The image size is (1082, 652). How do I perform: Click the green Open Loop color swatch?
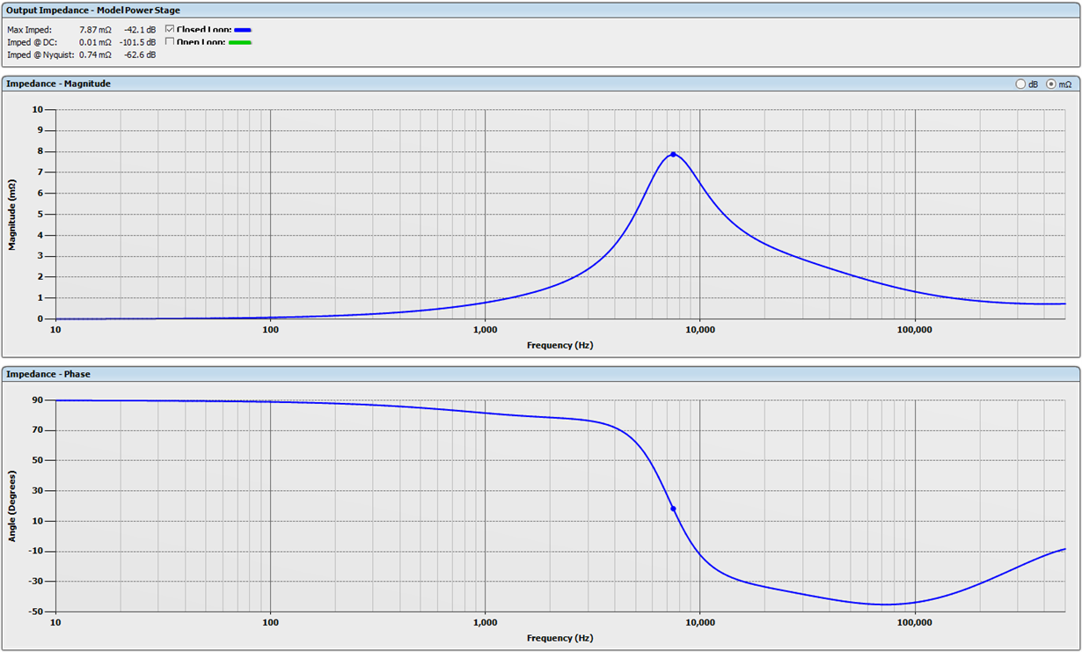241,42
